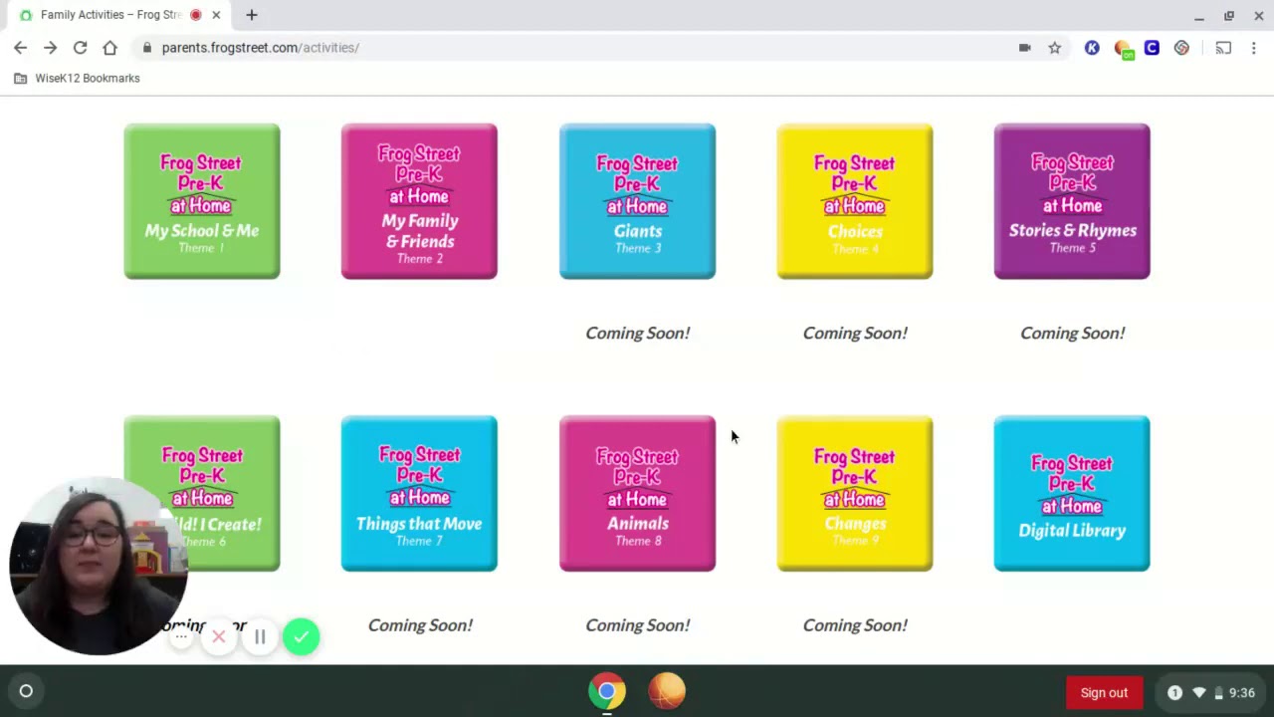Click the 9:36 clock
Viewport: 1274px width, 717px height.
pos(1242,693)
